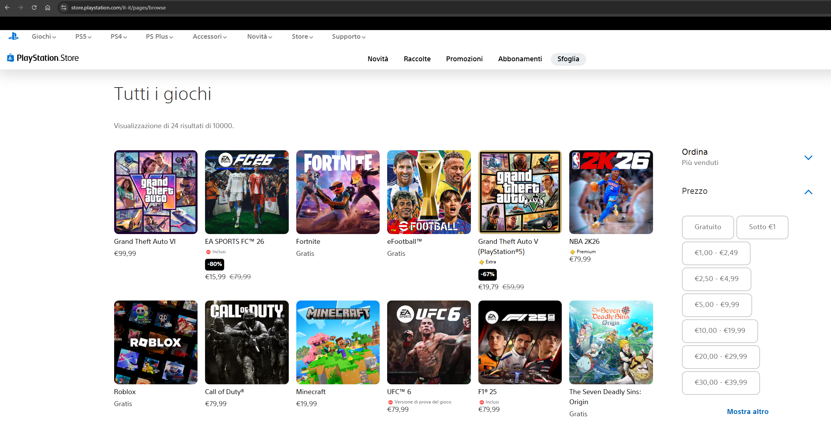Open the Promozioni tab
Viewport: 831px width, 426px height.
click(465, 59)
